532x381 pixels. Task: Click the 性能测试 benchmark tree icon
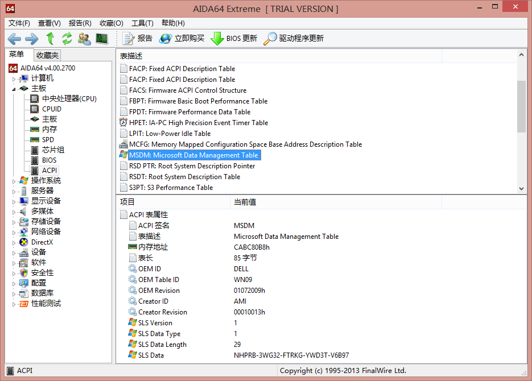[x=24, y=304]
